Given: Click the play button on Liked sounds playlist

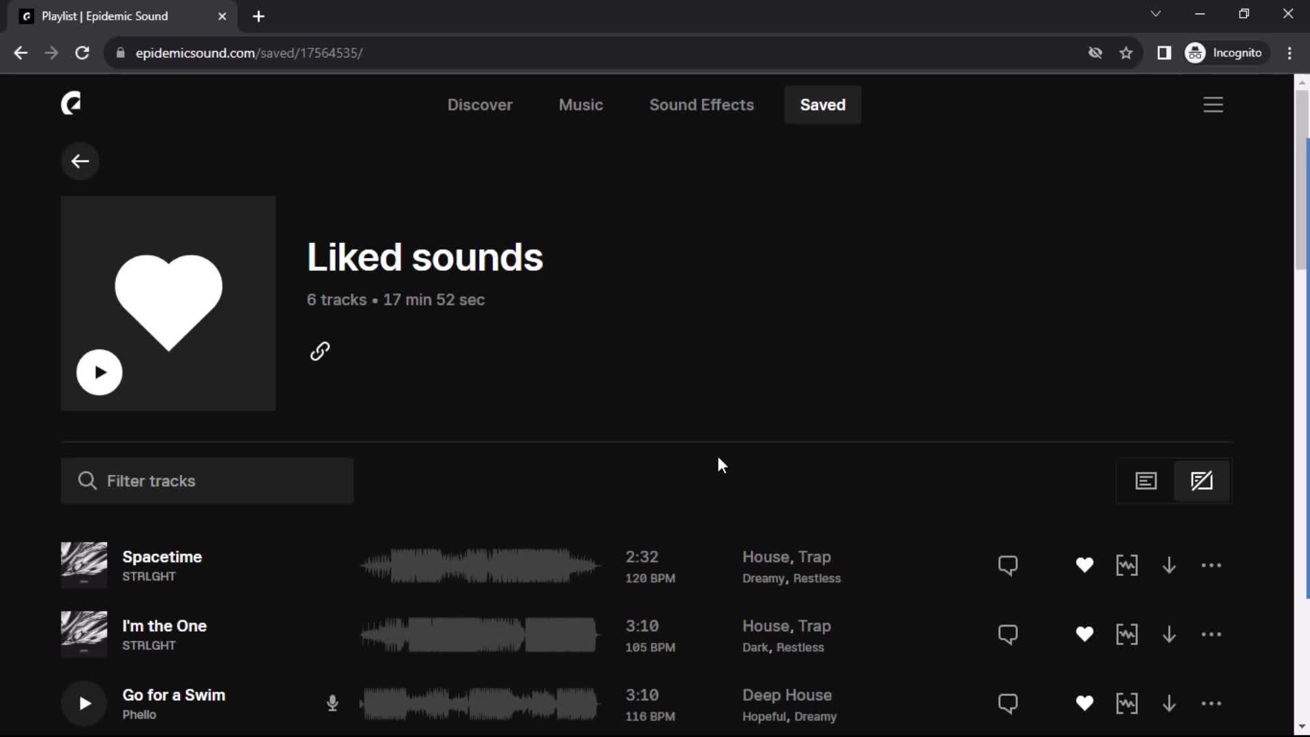Looking at the screenshot, I should (x=98, y=372).
